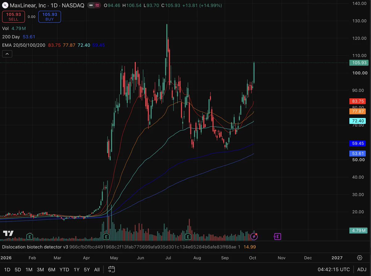The width and height of the screenshot is (371, 276).
Task: Collapse the indicator legend with the chevron
Action: point(7,54)
